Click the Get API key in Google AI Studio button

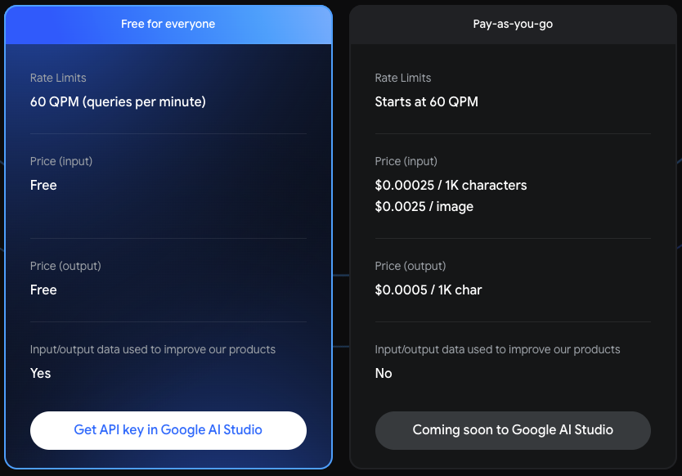click(x=168, y=430)
